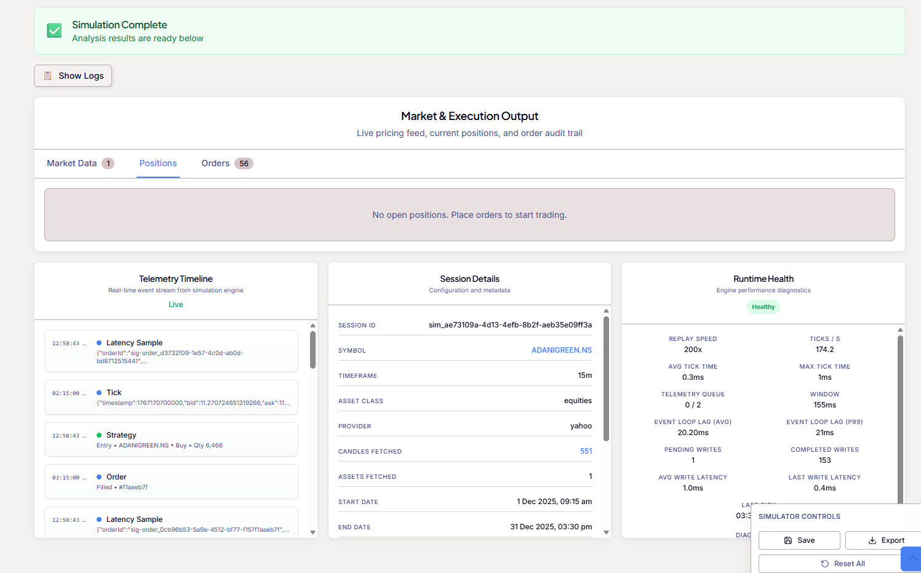921x573 pixels.
Task: Click the Healthy status badge
Action: [763, 307]
